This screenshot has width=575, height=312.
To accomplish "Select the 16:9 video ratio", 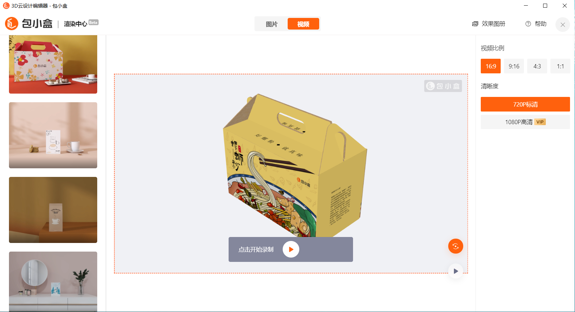I will (x=491, y=66).
